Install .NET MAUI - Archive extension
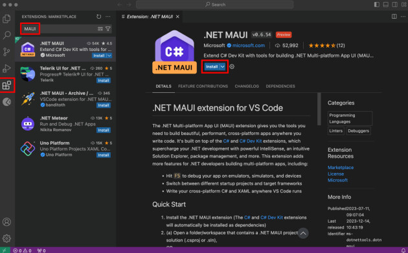 point(104,105)
